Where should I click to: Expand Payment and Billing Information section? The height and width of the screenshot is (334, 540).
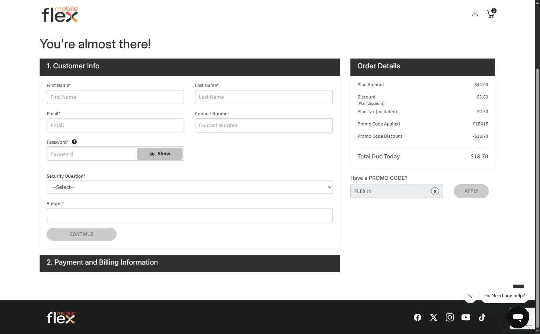tap(190, 264)
